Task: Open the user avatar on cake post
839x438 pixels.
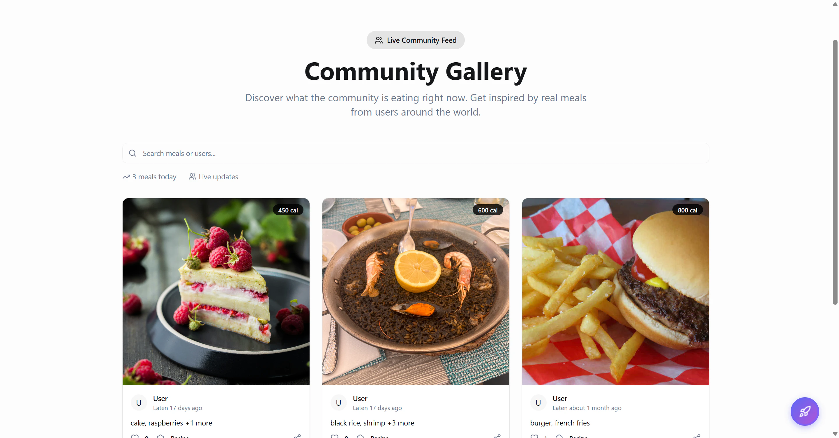Action: (x=139, y=403)
